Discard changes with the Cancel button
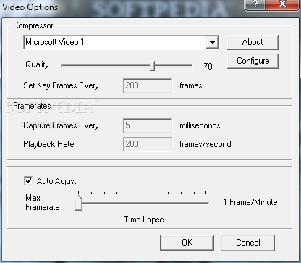Screen dimensions: 301x263 coord(247,243)
